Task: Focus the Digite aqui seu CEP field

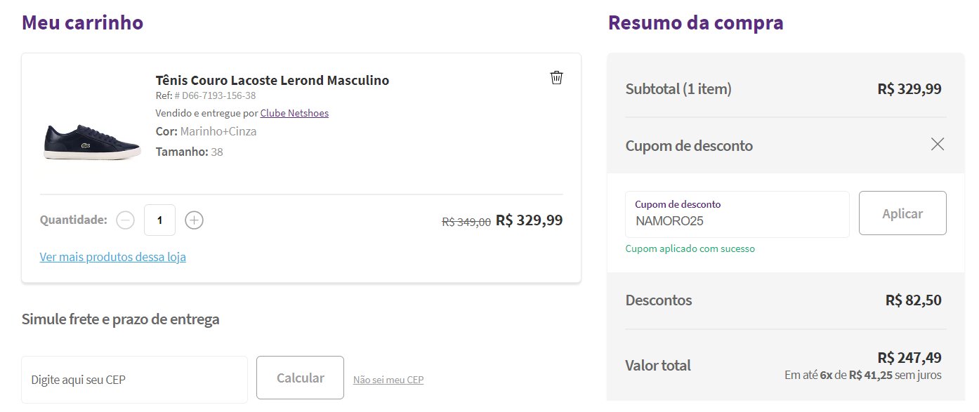Action: coord(135,380)
